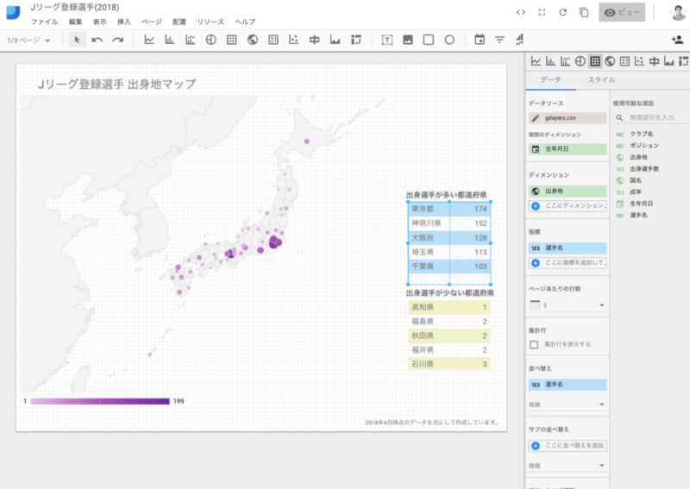Enable the 集計行を表示する checkbox

[x=534, y=344]
